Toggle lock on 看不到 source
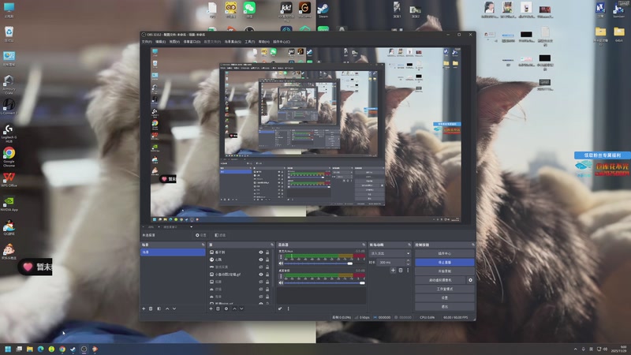 tap(267, 252)
